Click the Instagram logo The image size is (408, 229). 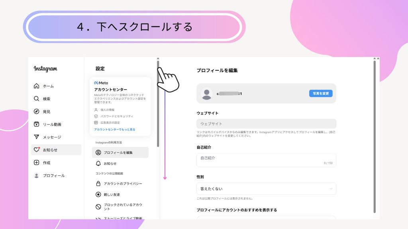[45, 69]
